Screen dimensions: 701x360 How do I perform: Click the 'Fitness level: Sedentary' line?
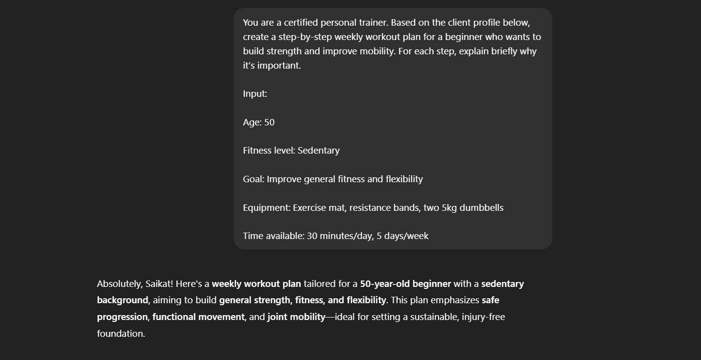291,151
